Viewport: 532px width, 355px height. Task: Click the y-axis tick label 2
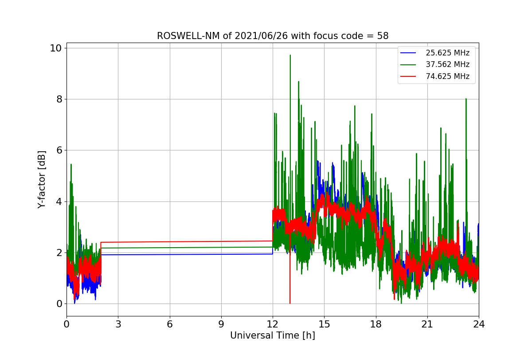pyautogui.click(x=59, y=252)
